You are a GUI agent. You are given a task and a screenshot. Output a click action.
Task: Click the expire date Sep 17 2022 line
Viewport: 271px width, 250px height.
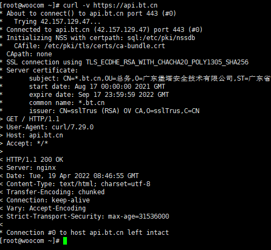pos(99,95)
